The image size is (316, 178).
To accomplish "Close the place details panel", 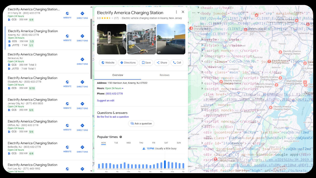I will [x=183, y=12].
